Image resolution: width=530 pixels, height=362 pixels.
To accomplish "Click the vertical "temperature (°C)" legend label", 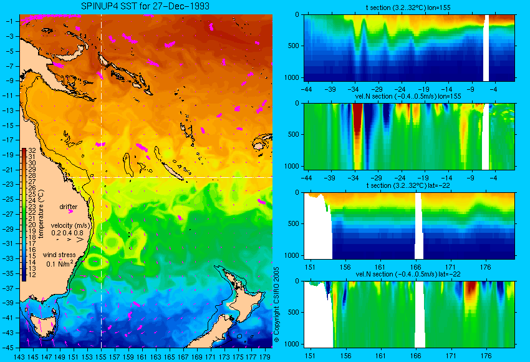I will (x=41, y=214).
